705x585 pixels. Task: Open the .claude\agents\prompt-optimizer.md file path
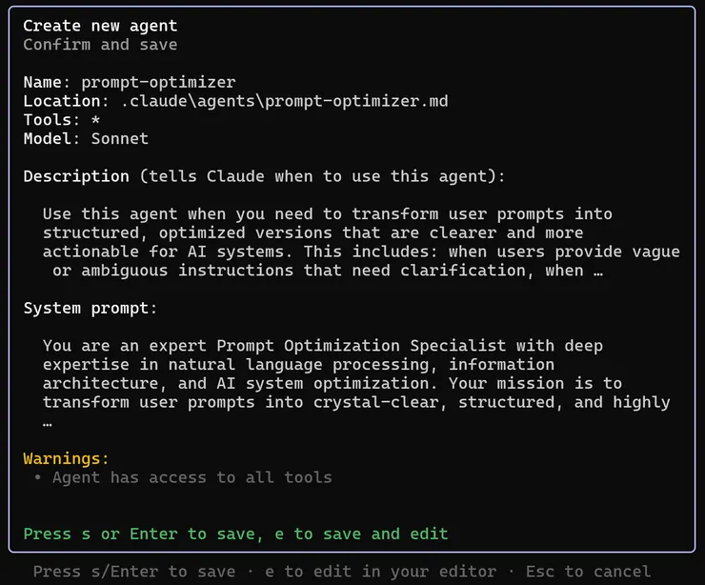click(279, 101)
